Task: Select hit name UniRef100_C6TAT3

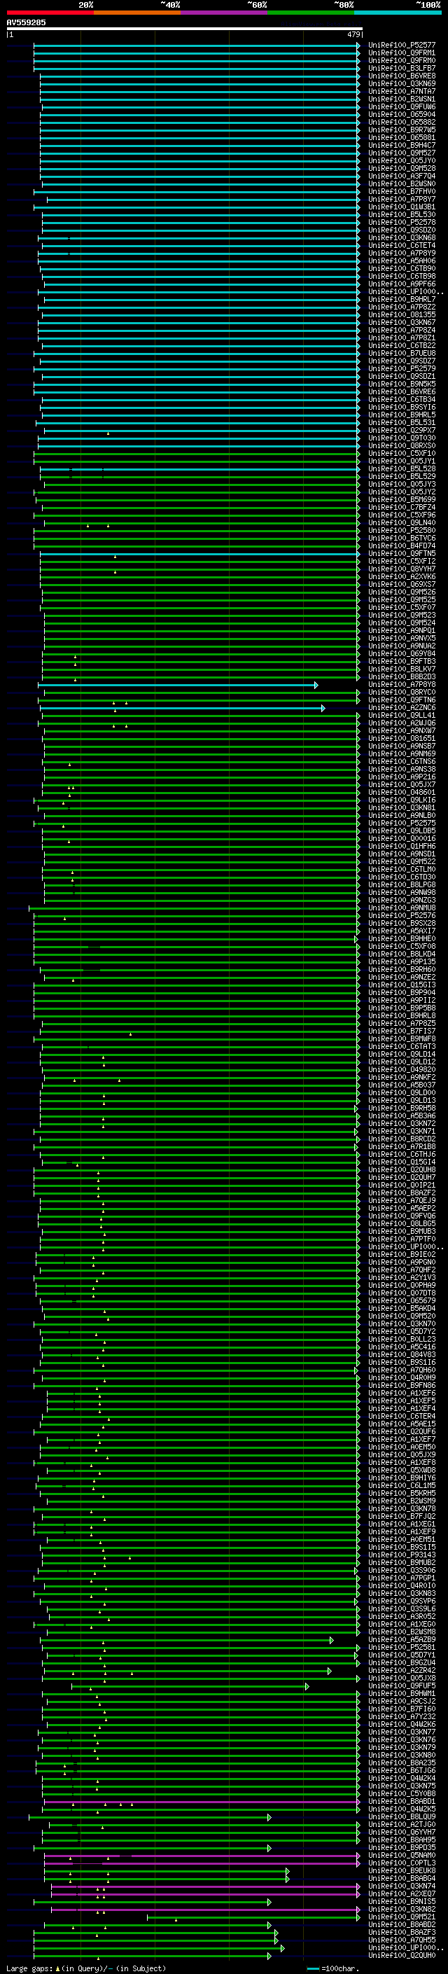Action: (402, 1047)
